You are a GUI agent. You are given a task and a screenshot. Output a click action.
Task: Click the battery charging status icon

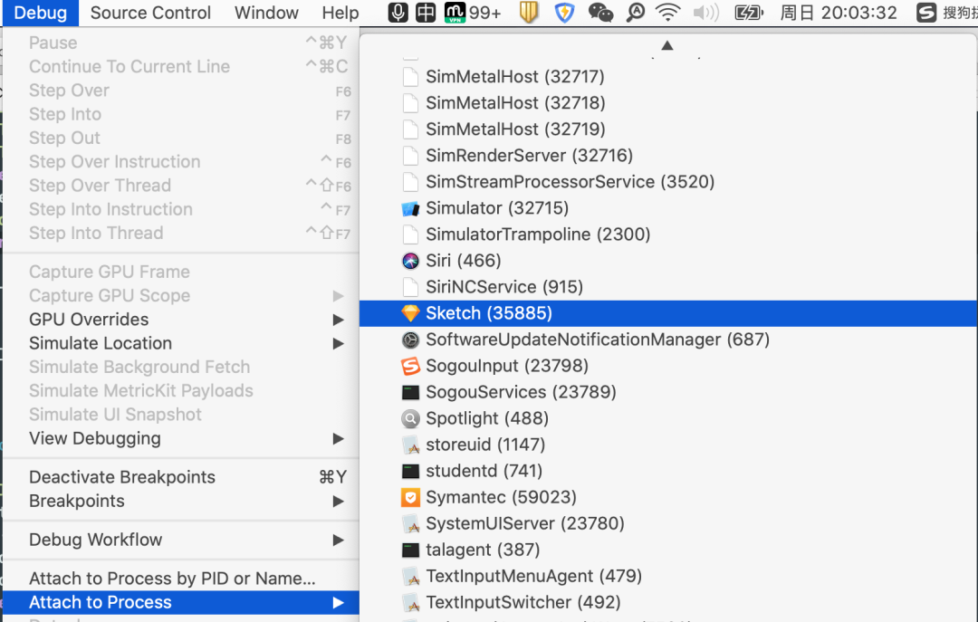click(x=749, y=13)
